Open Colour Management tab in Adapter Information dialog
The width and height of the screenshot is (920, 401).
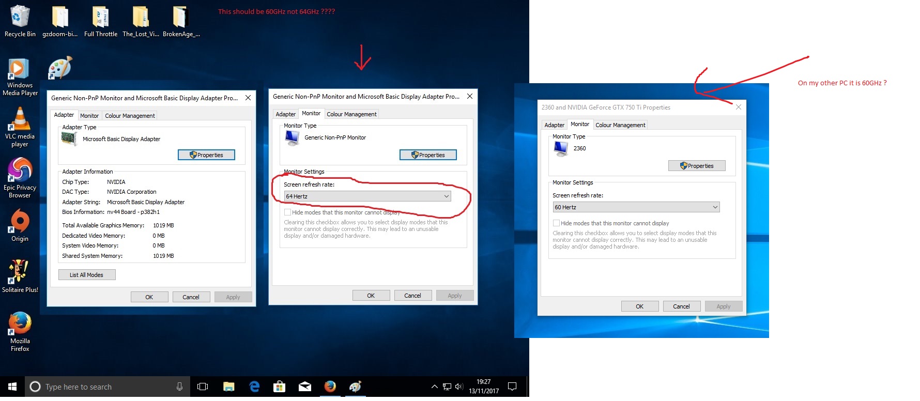tap(130, 116)
